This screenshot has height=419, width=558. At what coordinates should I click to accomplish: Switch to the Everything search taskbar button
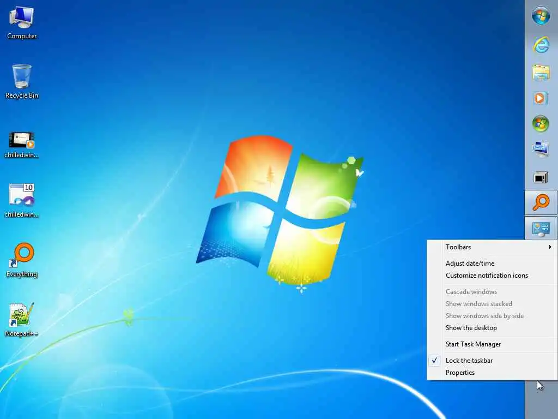pos(541,202)
